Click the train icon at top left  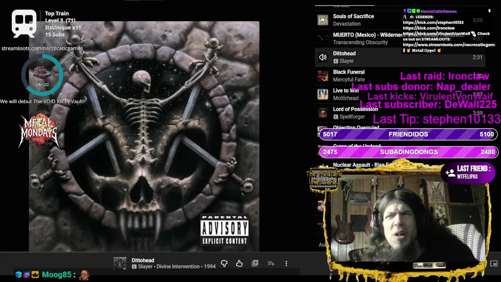(x=24, y=23)
